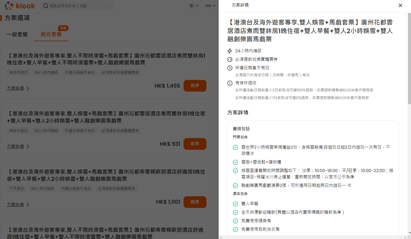Screen dimensions: 411x239
Task: Click check icon beside 雪世界2小時娛雪常規權益2份
Action: 235,147
